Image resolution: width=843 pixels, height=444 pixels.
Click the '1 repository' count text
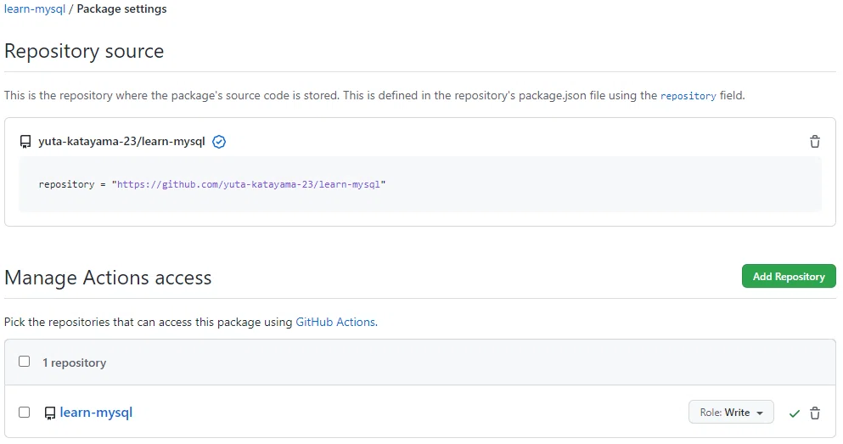click(x=74, y=363)
